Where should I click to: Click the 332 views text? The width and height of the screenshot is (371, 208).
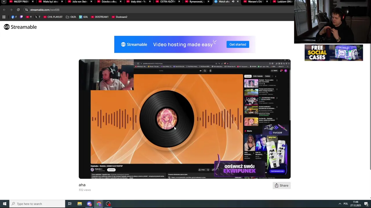pyautogui.click(x=85, y=190)
